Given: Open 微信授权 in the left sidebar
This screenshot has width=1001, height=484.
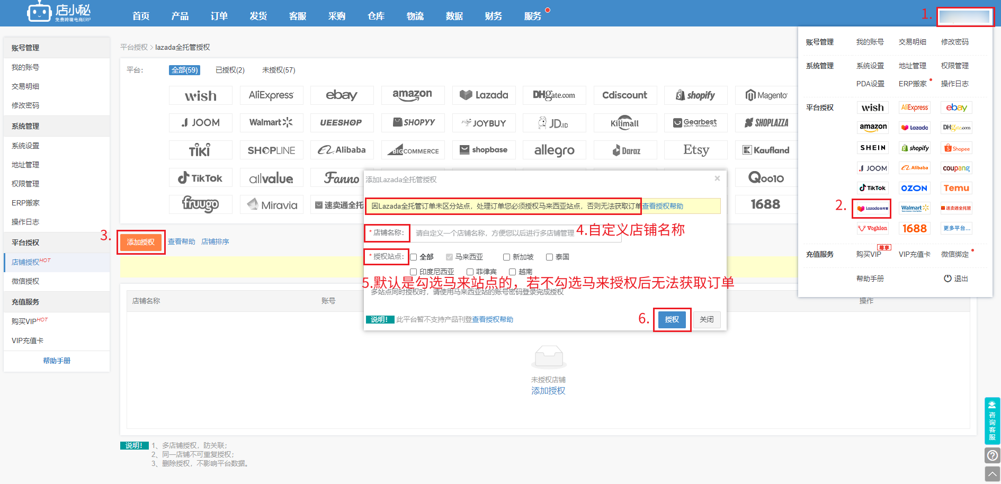Looking at the screenshot, I should pyautogui.click(x=57, y=281).
